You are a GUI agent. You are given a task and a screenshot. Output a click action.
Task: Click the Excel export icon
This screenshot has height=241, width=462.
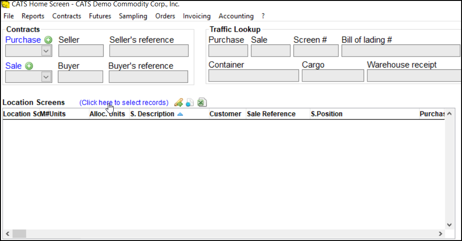pyautogui.click(x=202, y=102)
